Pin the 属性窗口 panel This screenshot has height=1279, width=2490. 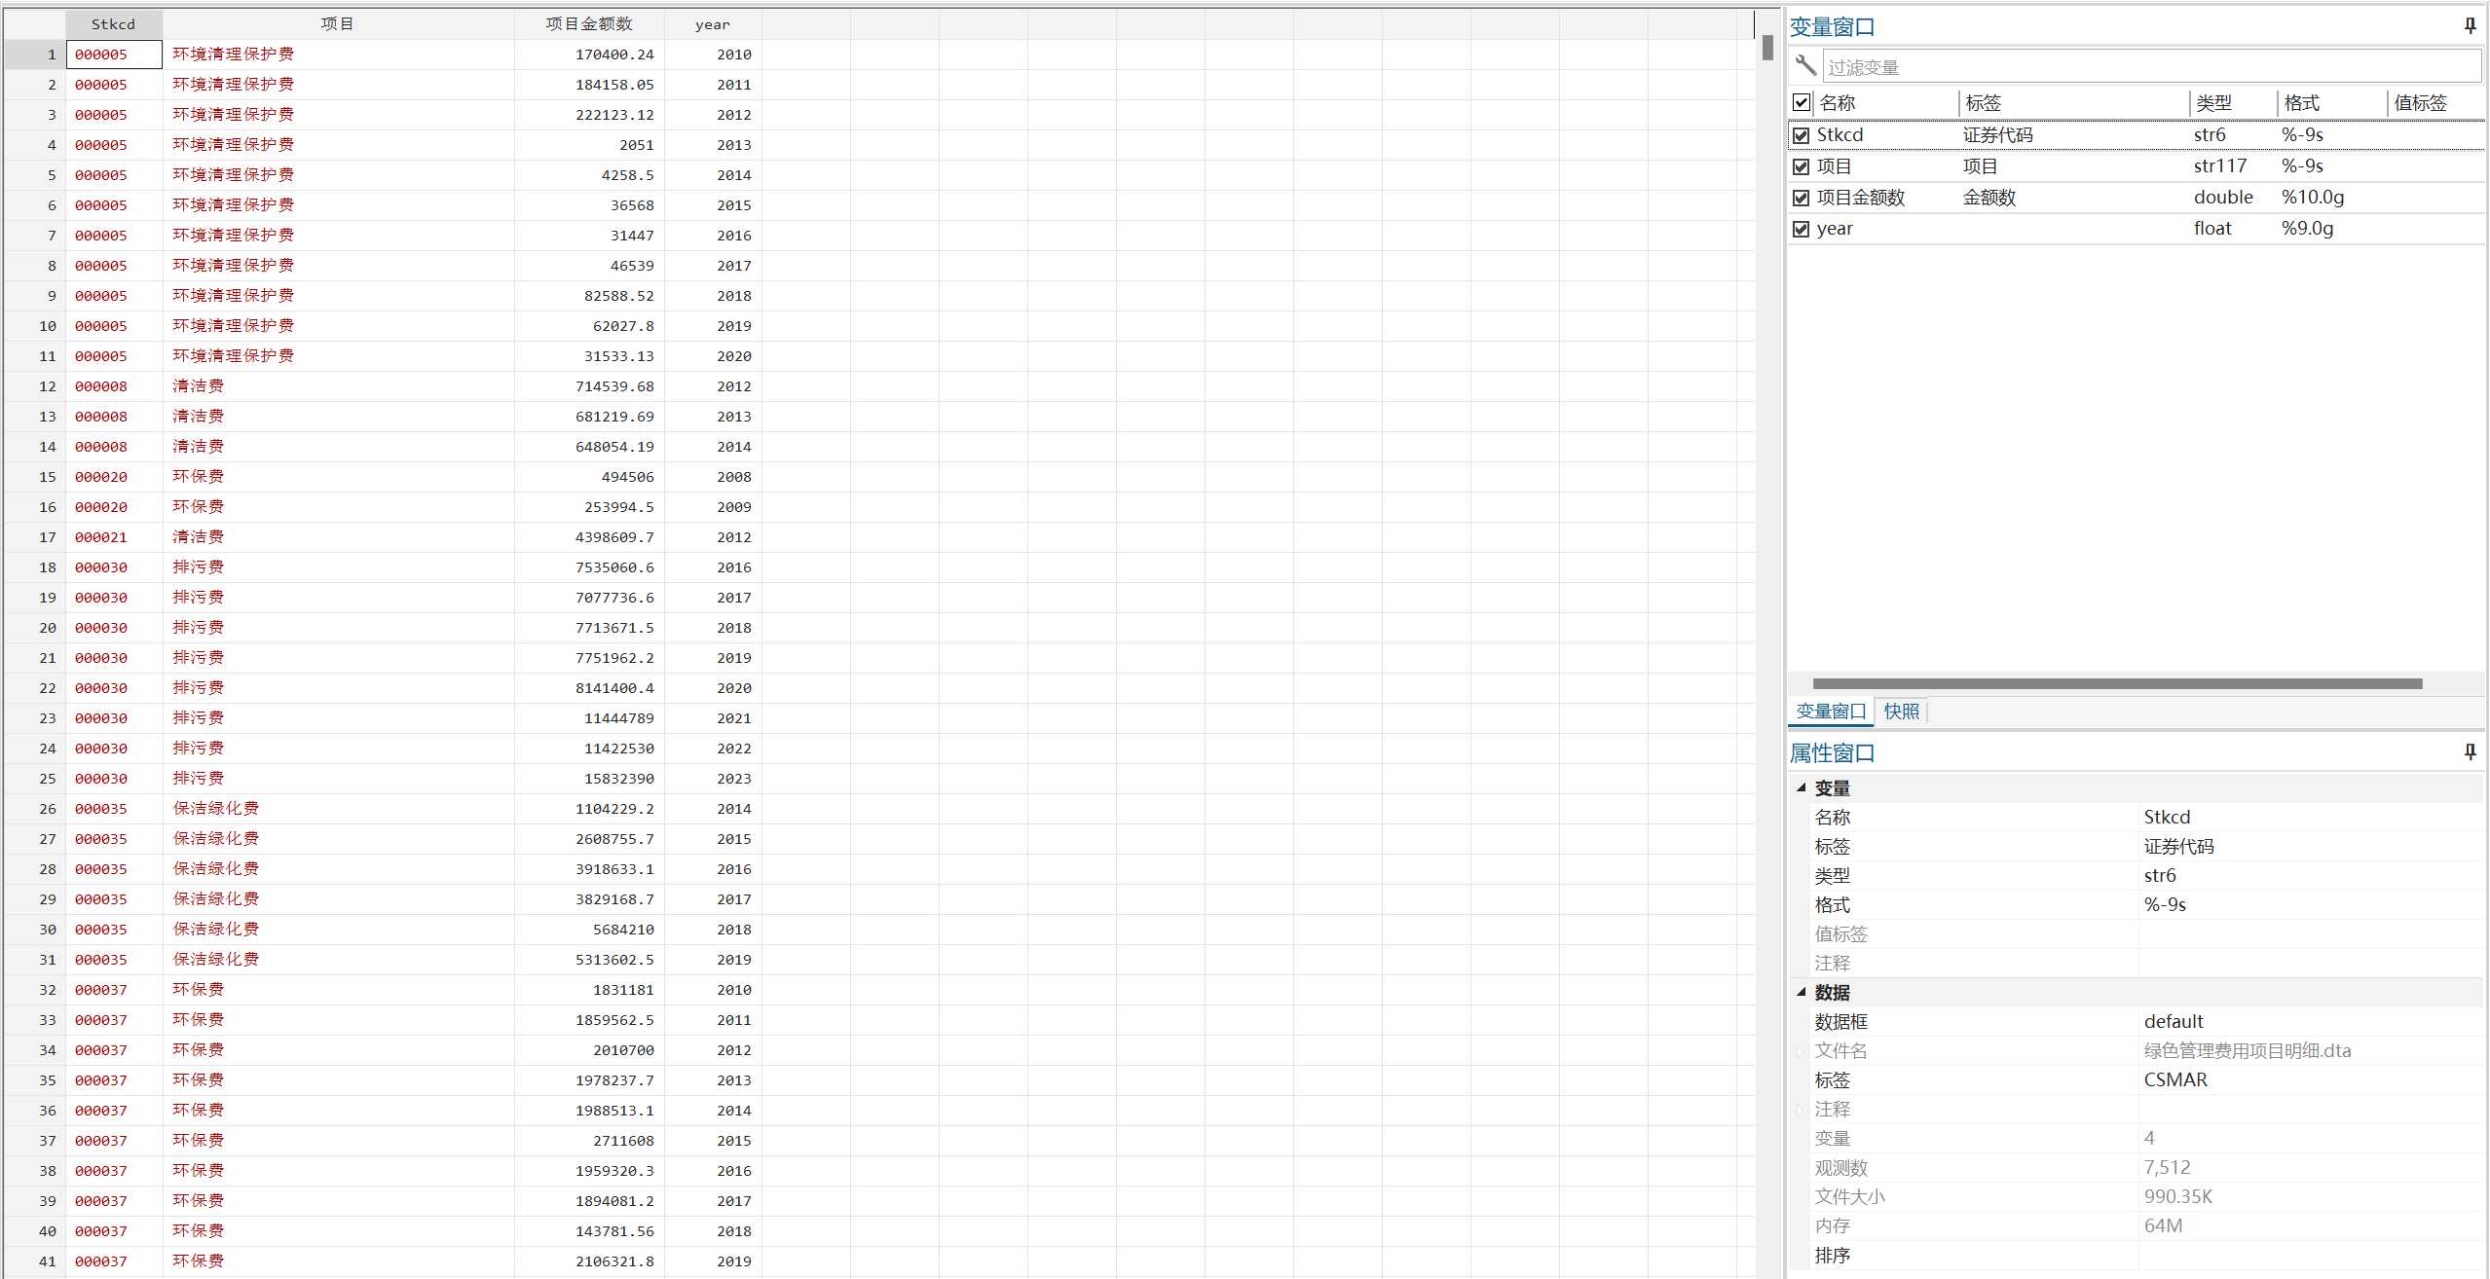2470,752
